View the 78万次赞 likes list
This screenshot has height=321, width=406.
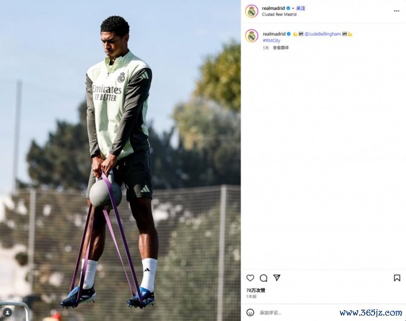256,291
